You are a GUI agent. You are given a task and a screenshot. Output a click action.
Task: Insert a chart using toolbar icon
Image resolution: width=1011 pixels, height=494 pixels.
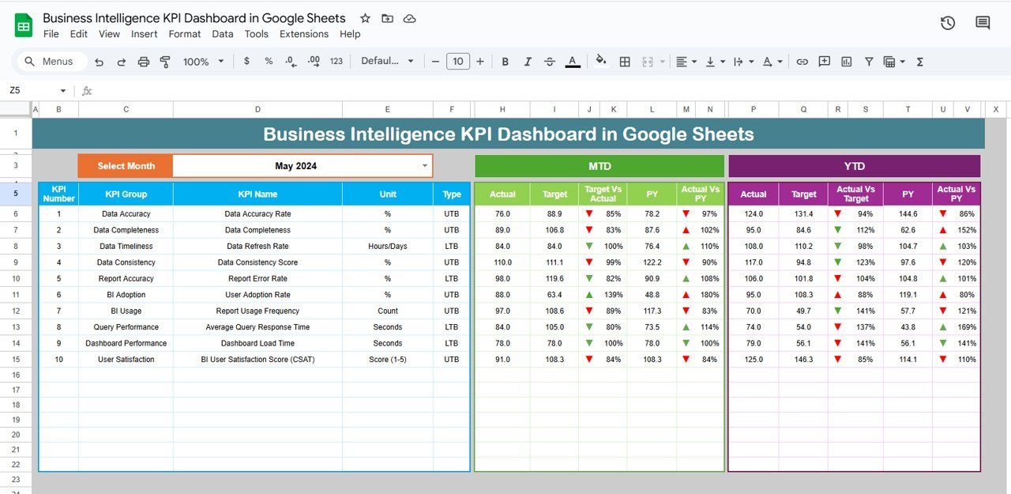[x=847, y=62]
